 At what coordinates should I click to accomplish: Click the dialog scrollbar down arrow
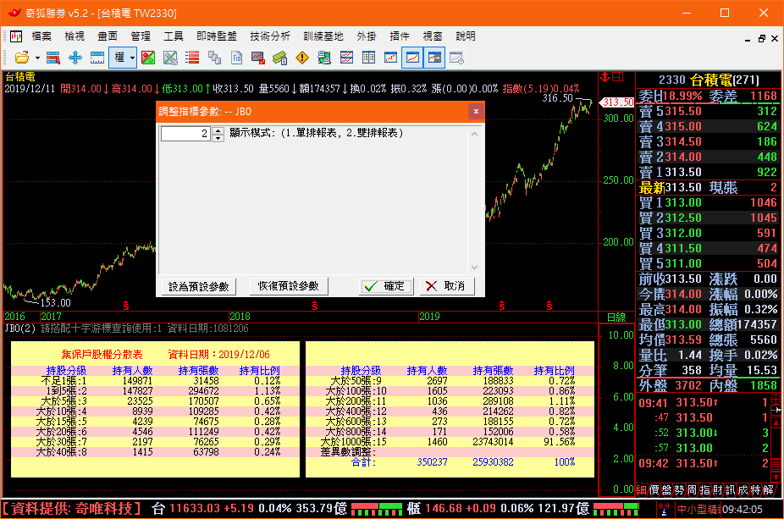click(x=474, y=268)
